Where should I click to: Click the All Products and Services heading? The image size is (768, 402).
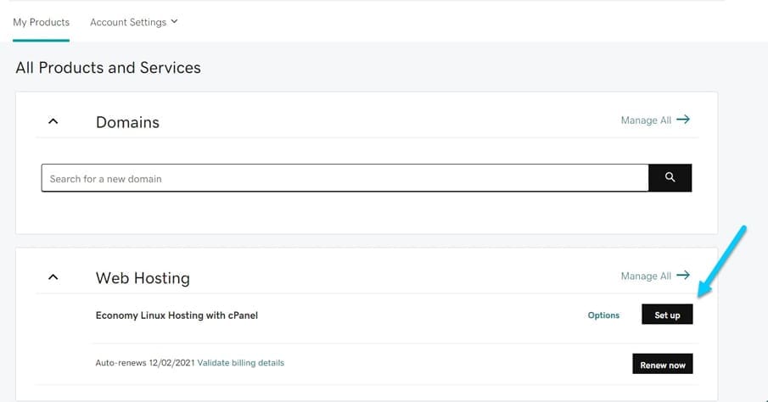tap(108, 67)
